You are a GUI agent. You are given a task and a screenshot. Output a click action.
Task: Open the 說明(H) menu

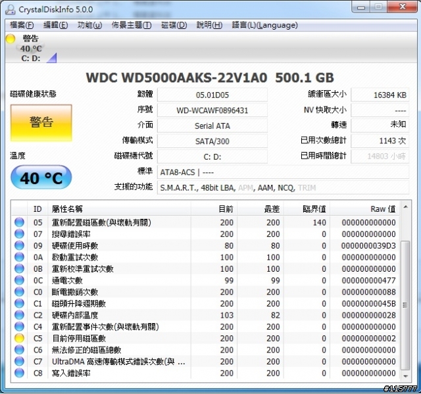pos(209,25)
